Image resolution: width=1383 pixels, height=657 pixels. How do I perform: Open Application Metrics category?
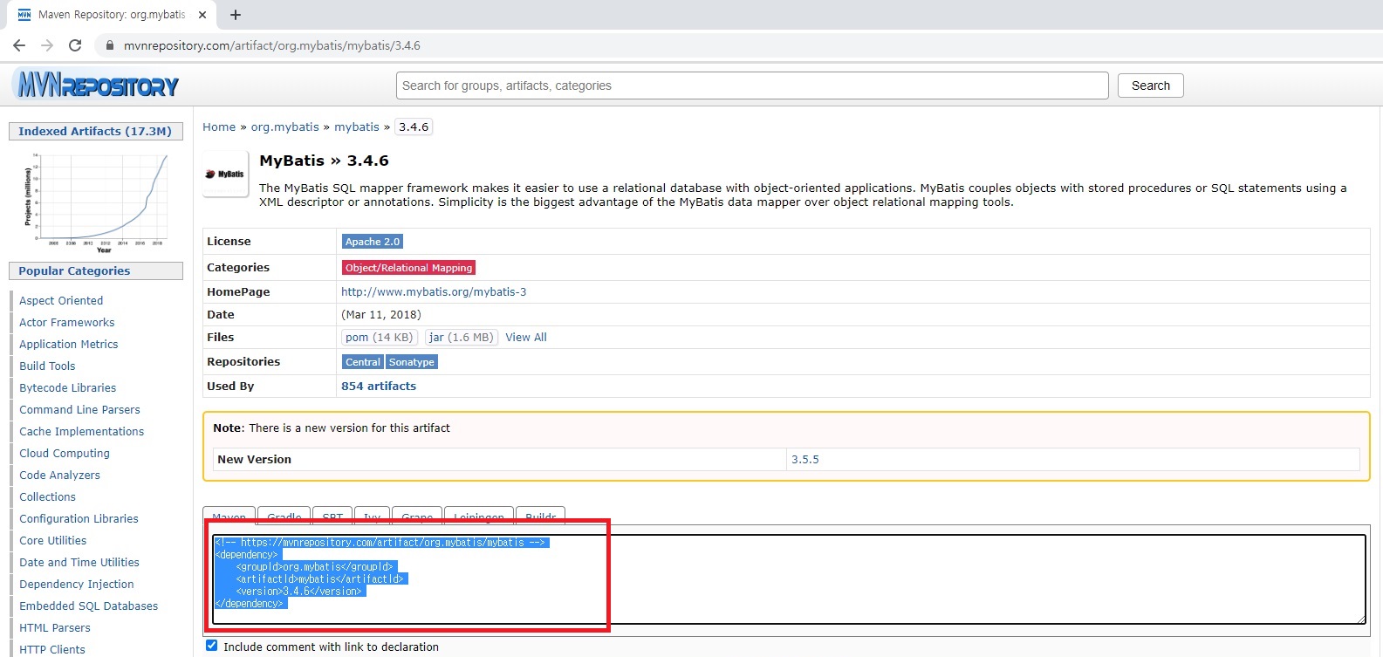[69, 345]
